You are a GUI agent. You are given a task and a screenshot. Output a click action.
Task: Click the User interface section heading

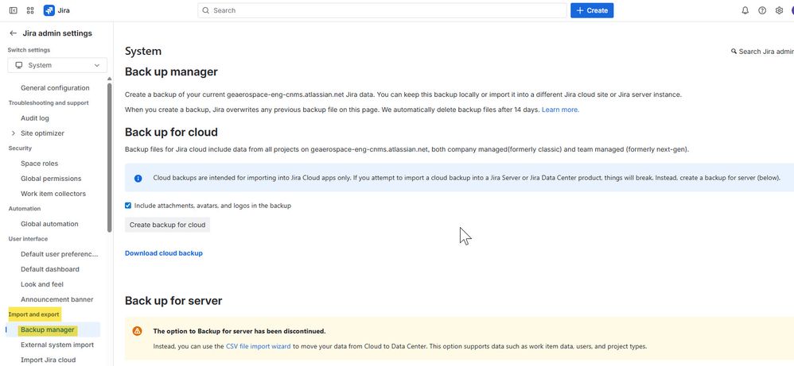29,239
